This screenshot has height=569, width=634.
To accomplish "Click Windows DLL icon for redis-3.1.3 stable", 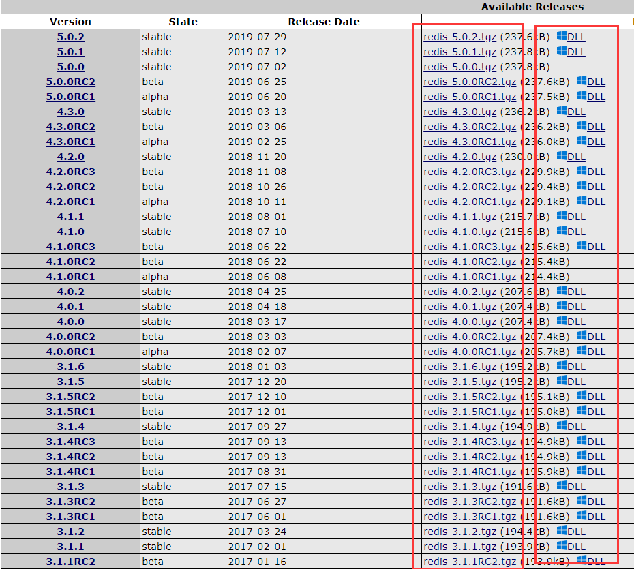I will pos(562,485).
